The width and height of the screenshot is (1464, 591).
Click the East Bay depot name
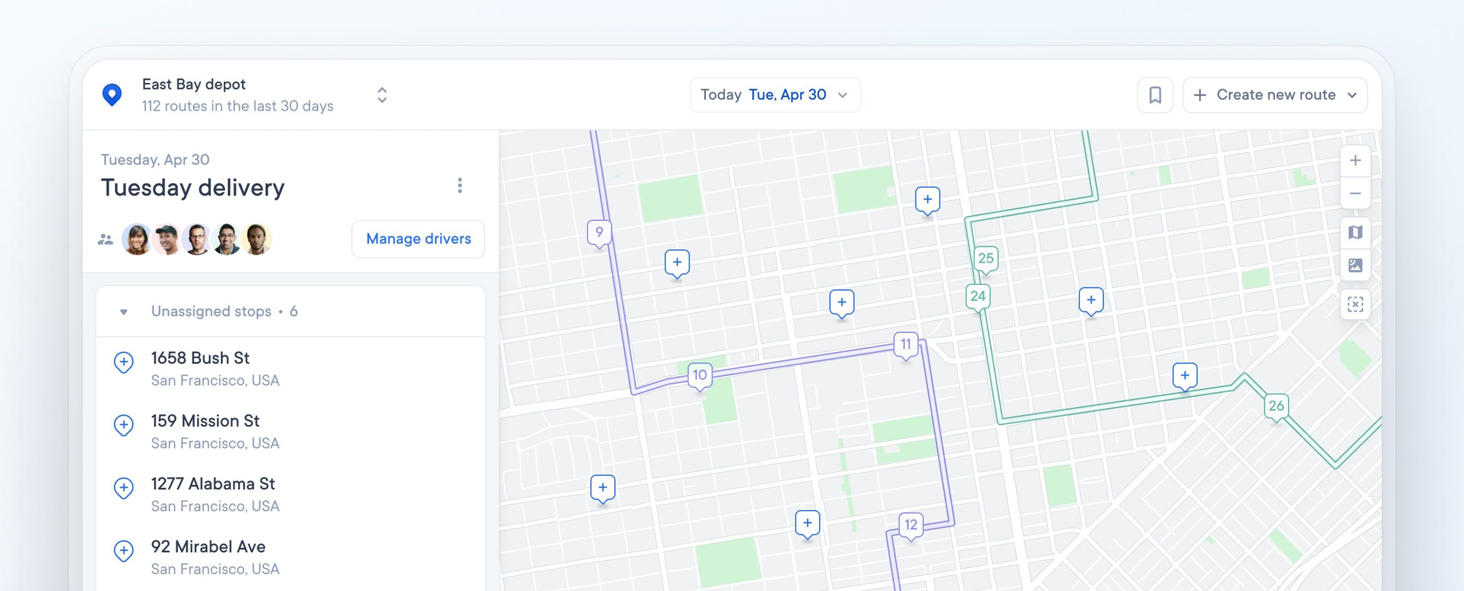point(194,84)
